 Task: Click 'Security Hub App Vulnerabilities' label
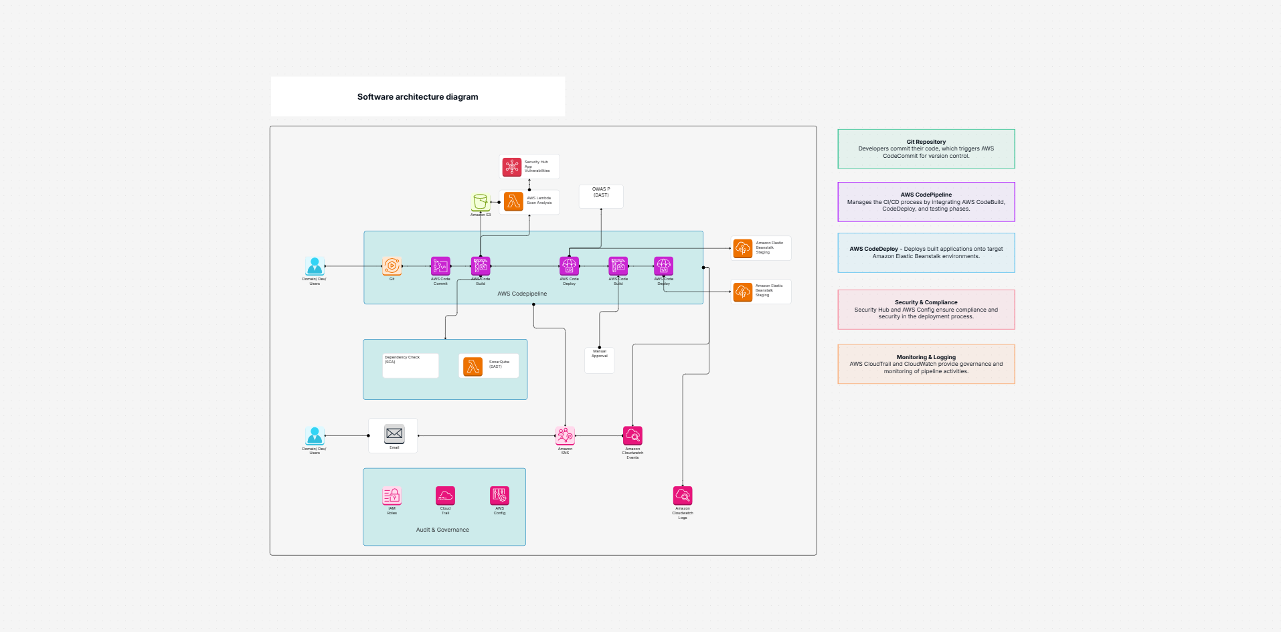[537, 167]
